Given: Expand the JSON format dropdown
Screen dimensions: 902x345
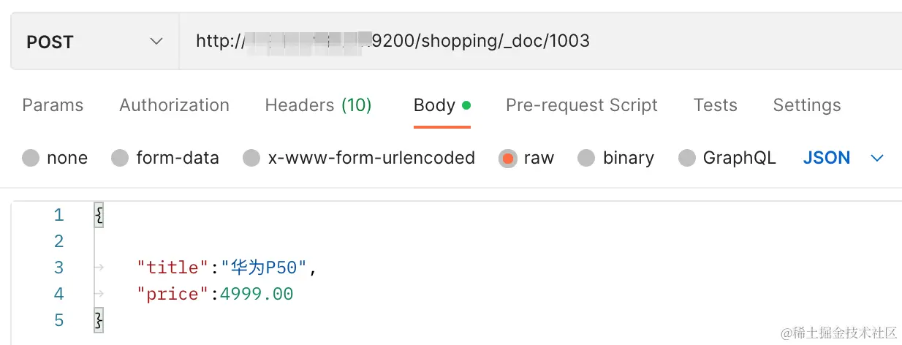Looking at the screenshot, I should click(827, 158).
